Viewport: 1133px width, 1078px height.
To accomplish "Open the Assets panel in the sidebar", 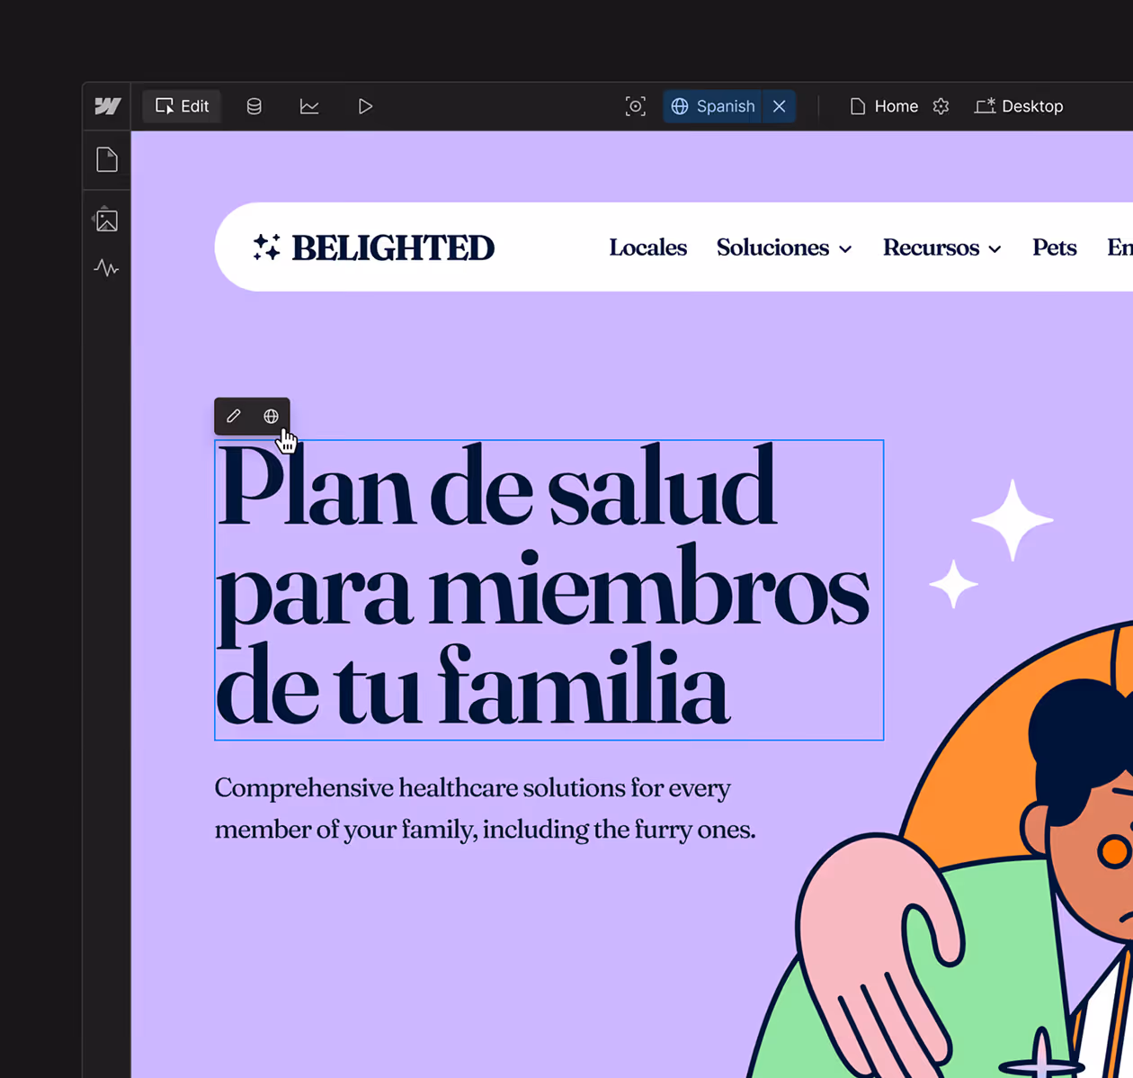I will pos(106,219).
